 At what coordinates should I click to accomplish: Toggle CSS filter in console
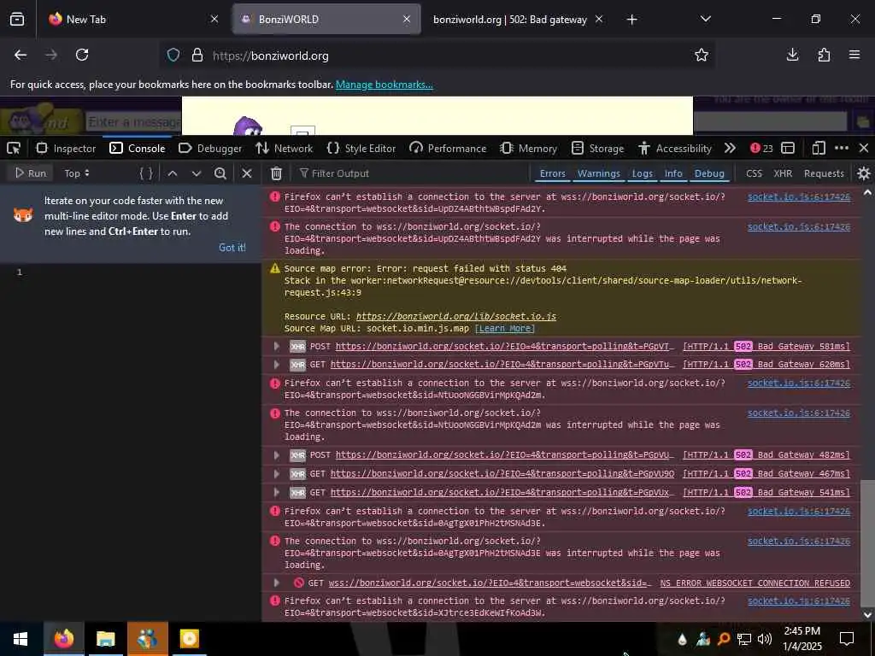754,173
